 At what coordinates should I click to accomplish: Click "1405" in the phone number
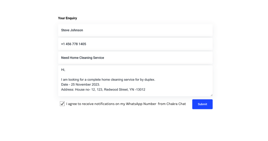click(82, 44)
